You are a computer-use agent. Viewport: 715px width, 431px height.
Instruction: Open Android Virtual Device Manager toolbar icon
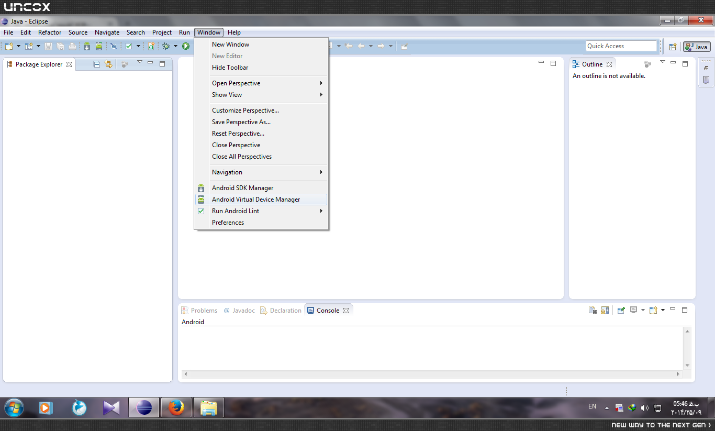pos(99,46)
